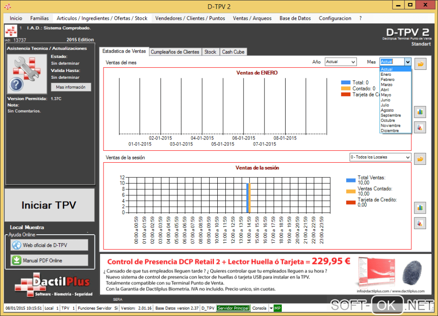Choose Agosto from the month list
The height and width of the screenshot is (316, 438).
click(x=395, y=110)
